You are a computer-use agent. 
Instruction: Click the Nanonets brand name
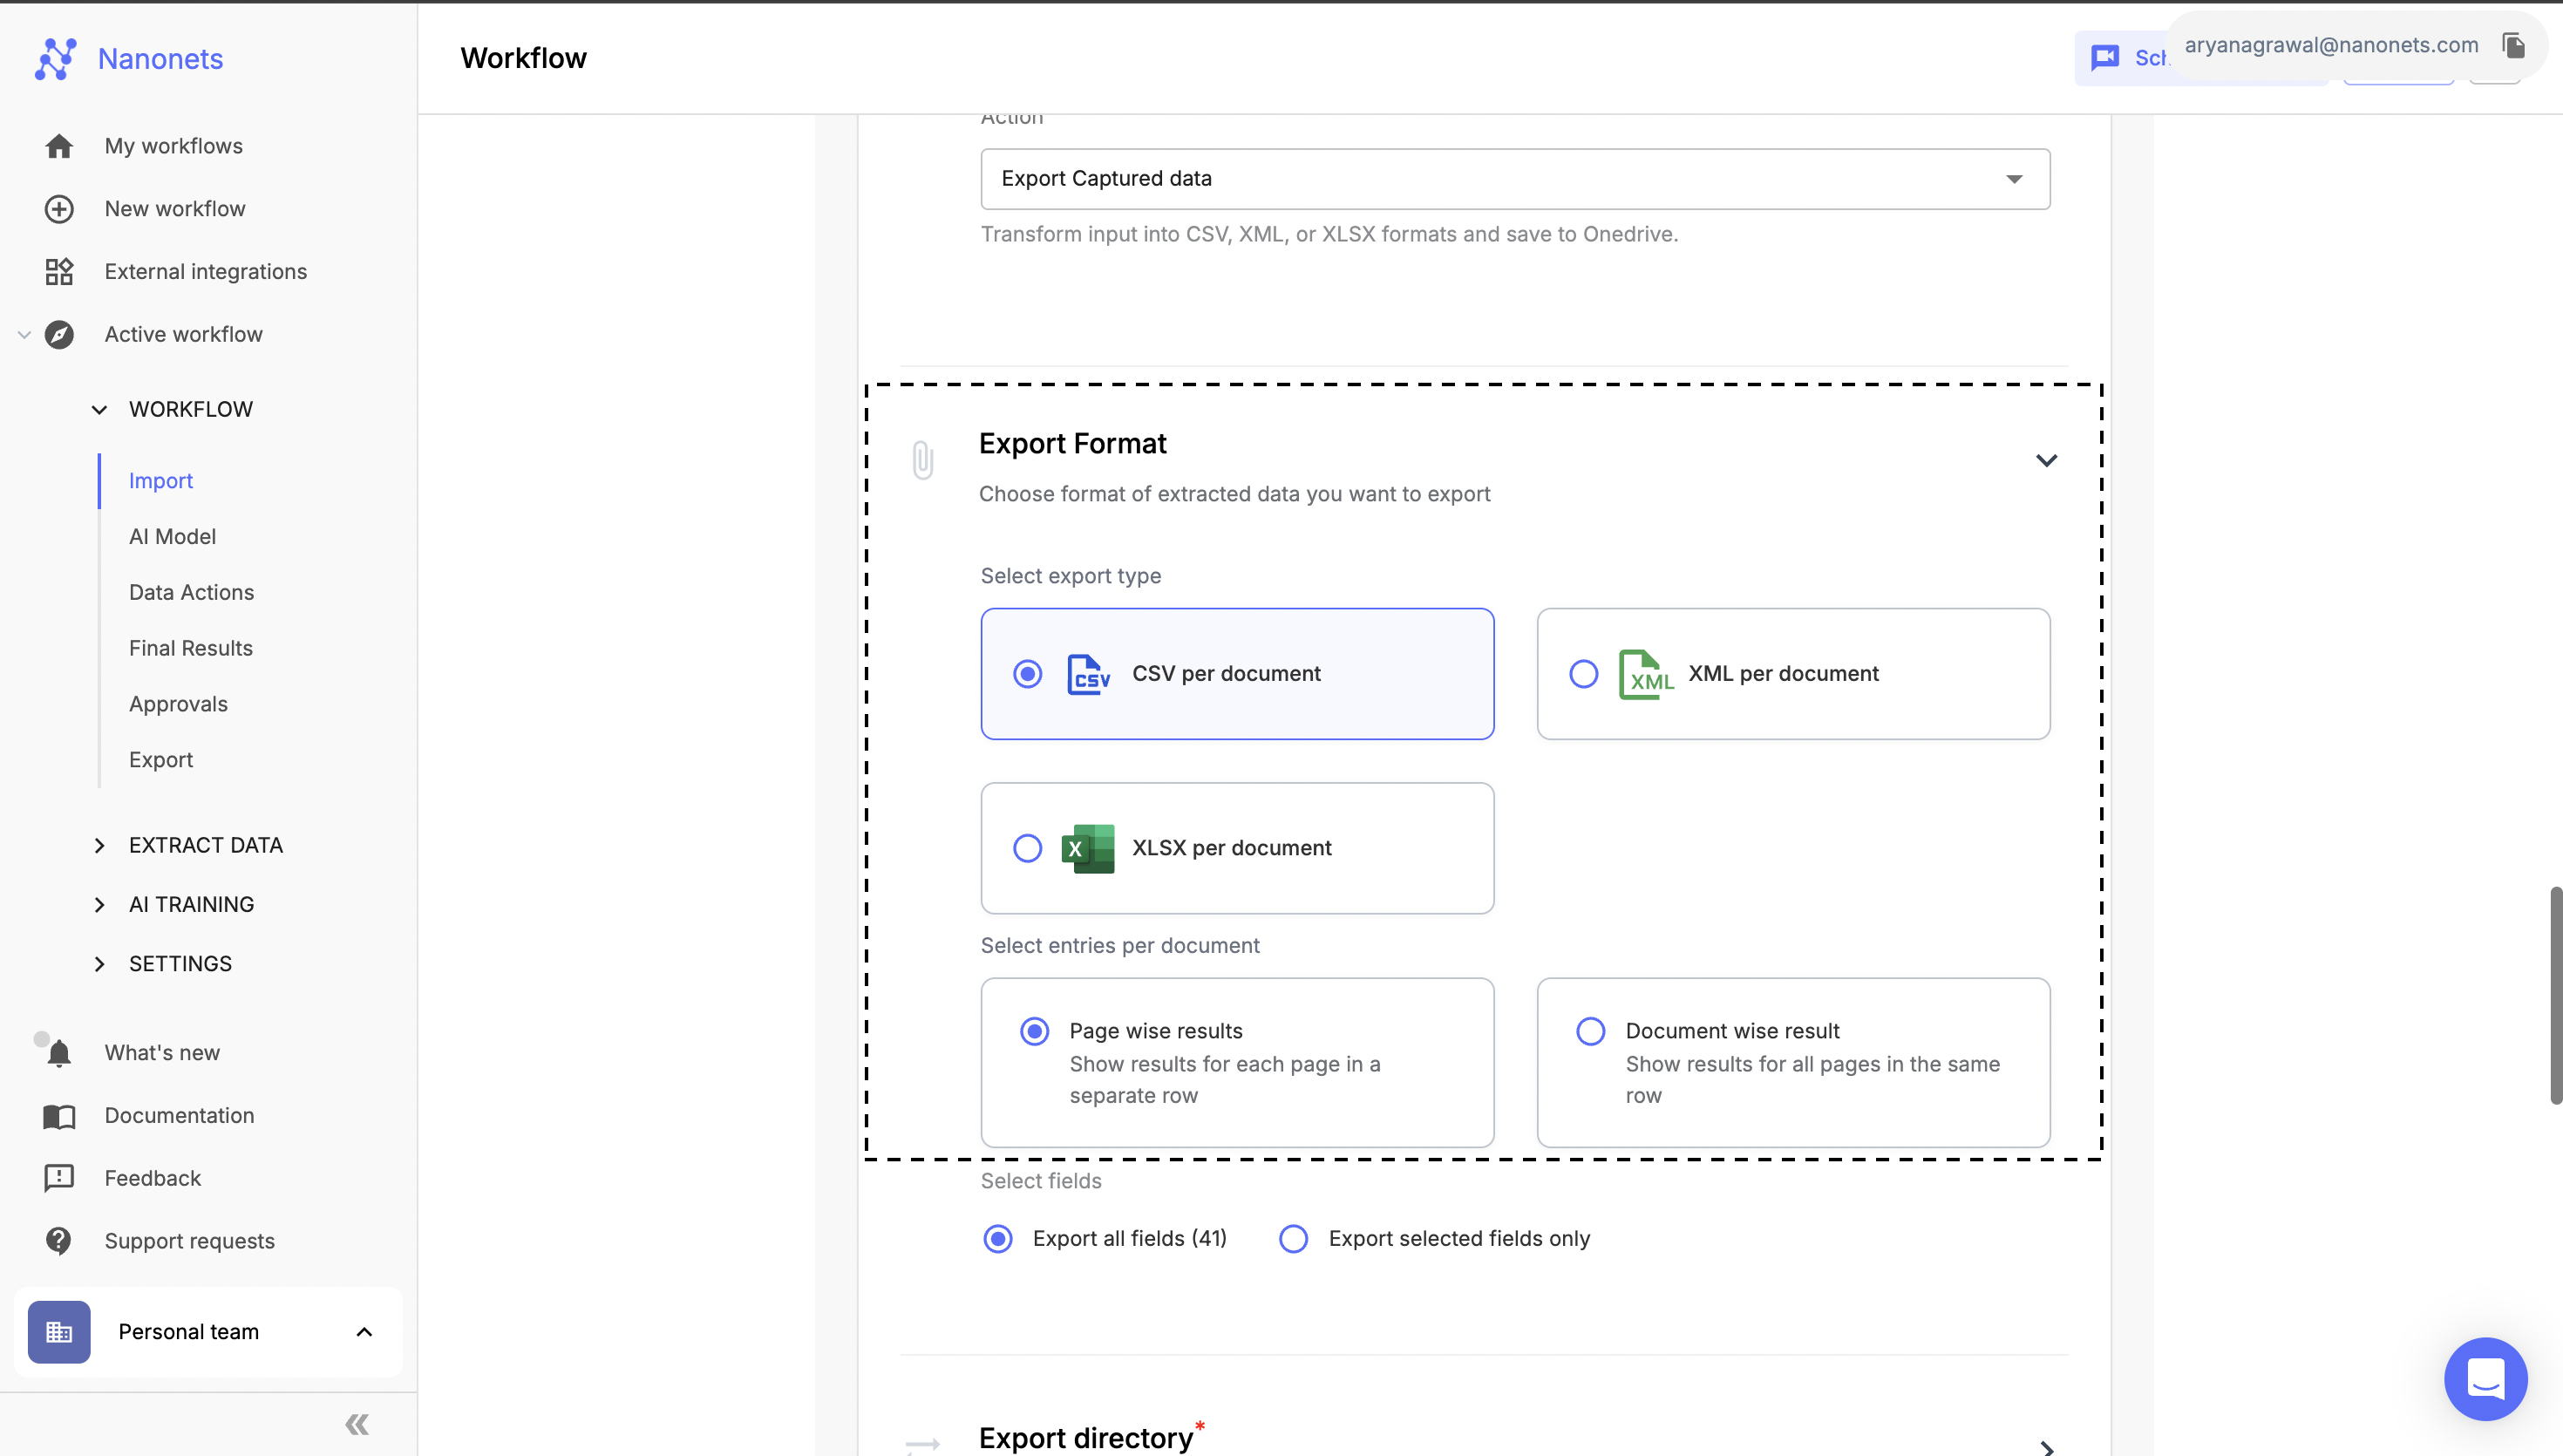point(161,59)
